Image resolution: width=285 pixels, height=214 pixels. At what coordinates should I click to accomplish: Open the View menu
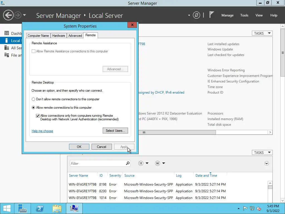259,15
